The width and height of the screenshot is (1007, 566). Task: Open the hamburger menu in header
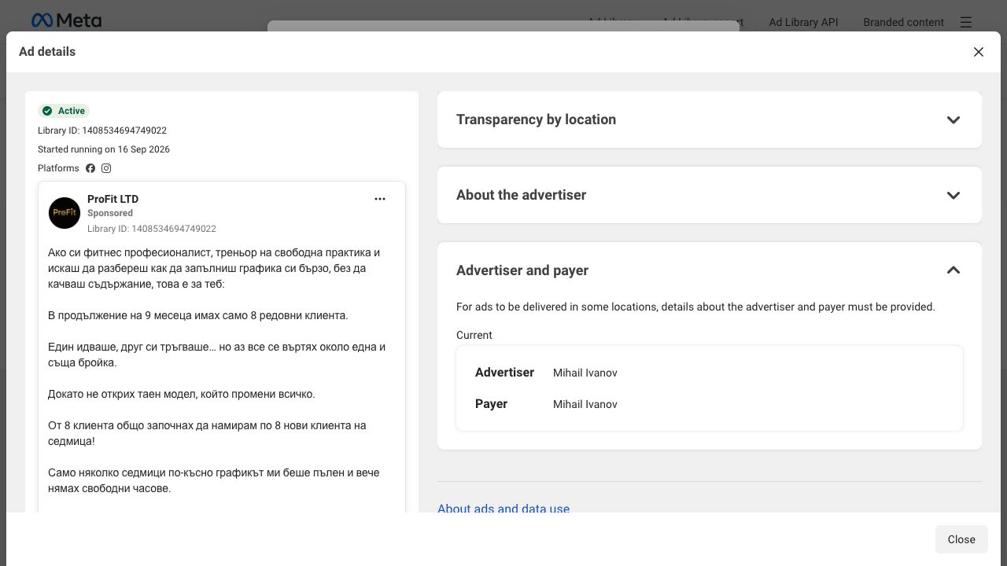[966, 22]
